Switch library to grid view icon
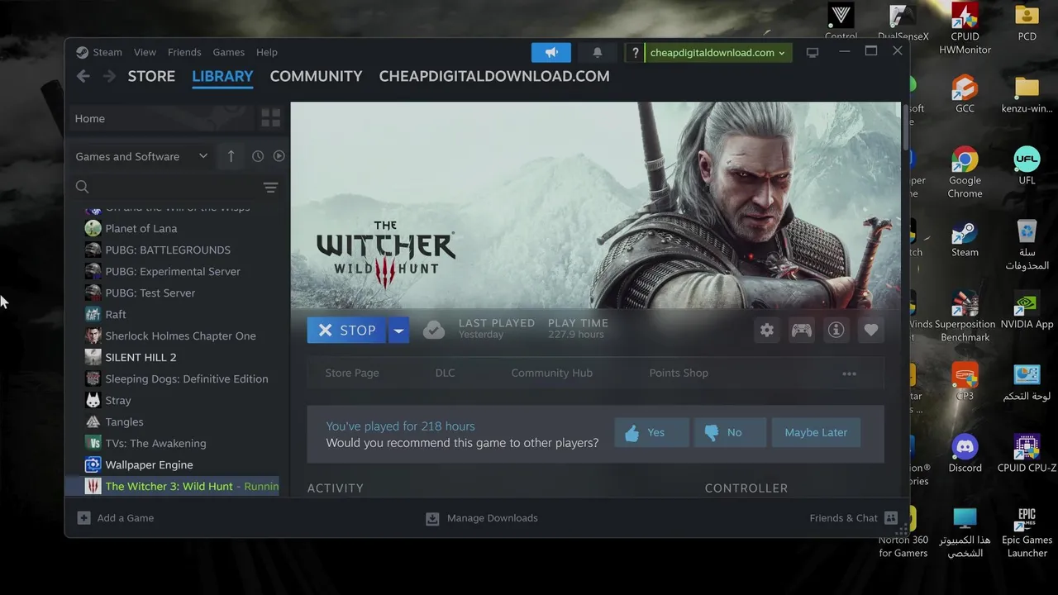1058x595 pixels. click(x=270, y=118)
